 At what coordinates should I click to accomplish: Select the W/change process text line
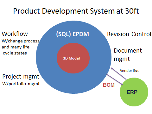(x=21, y=41)
